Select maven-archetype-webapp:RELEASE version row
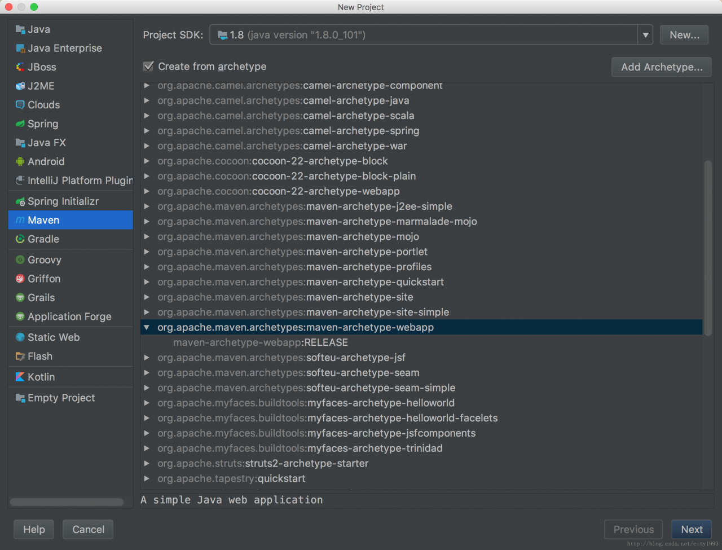The width and height of the screenshot is (722, 550). (421, 342)
